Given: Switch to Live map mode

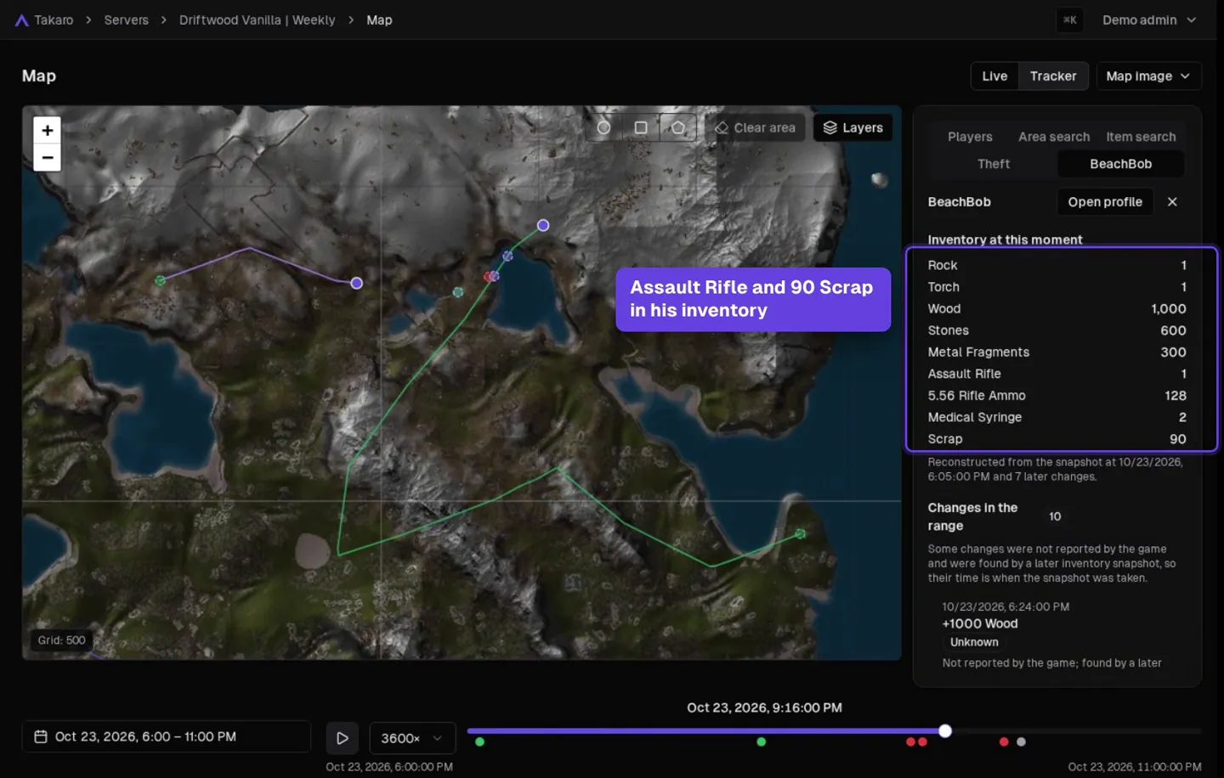Looking at the screenshot, I should tap(994, 76).
